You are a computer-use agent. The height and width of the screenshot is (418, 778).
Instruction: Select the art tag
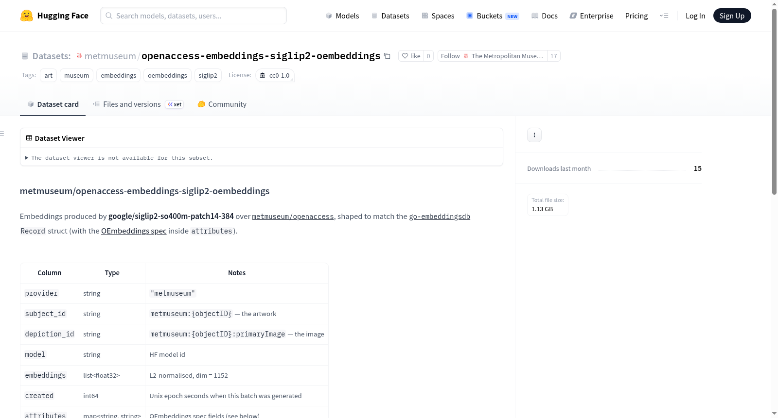tap(49, 75)
